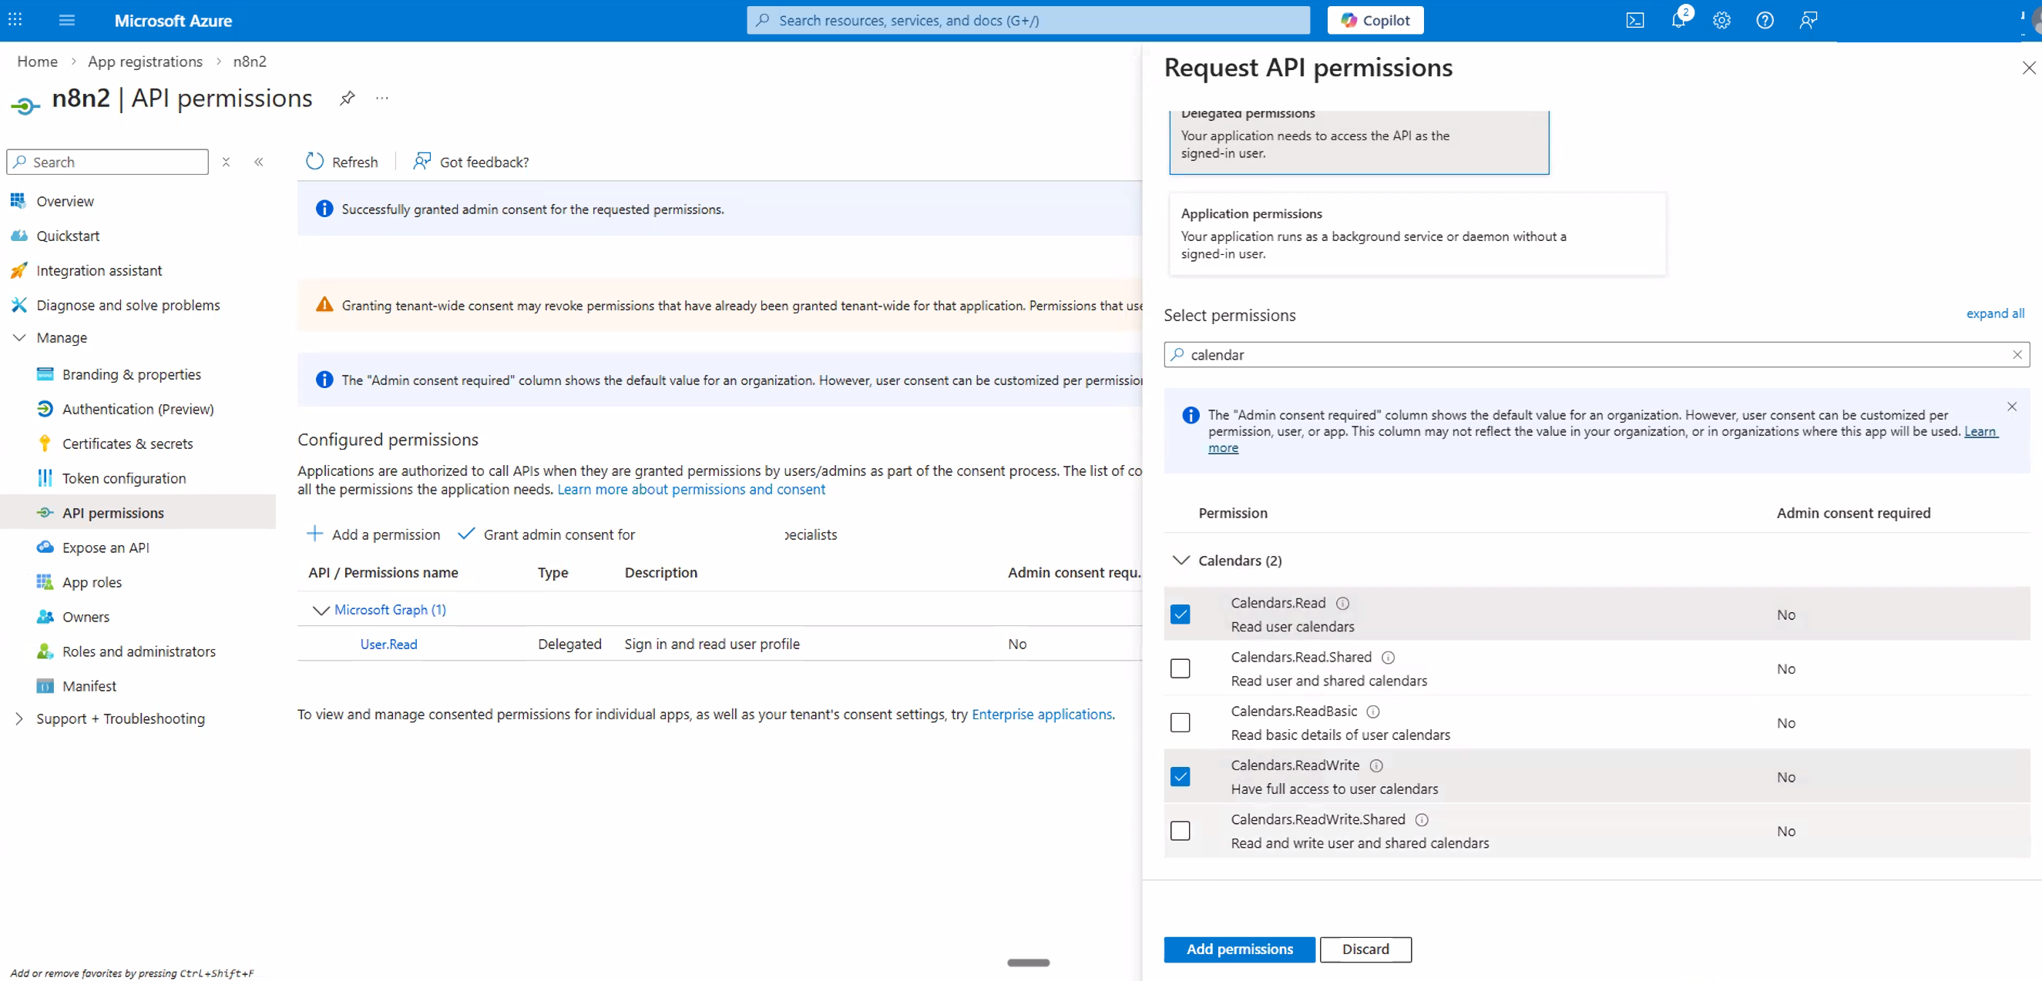Open the portal hamburger menu
Screen dimensions: 2042x981
[66, 20]
